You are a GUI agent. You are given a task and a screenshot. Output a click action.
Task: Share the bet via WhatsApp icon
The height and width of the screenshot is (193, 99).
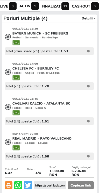(18, 185)
